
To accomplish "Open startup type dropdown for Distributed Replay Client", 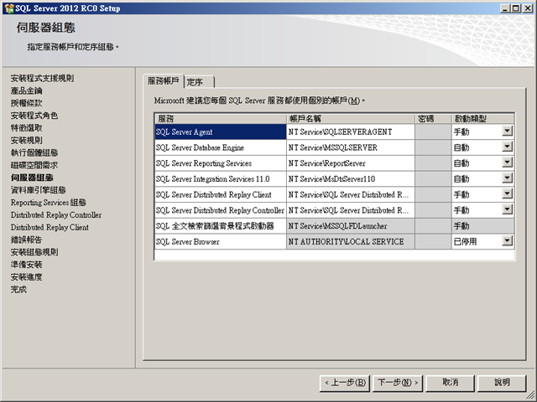I will [507, 193].
